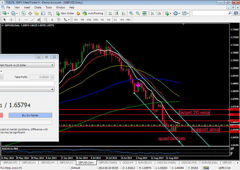Open the Tools menu
240x170 pixels.
point(48,7)
